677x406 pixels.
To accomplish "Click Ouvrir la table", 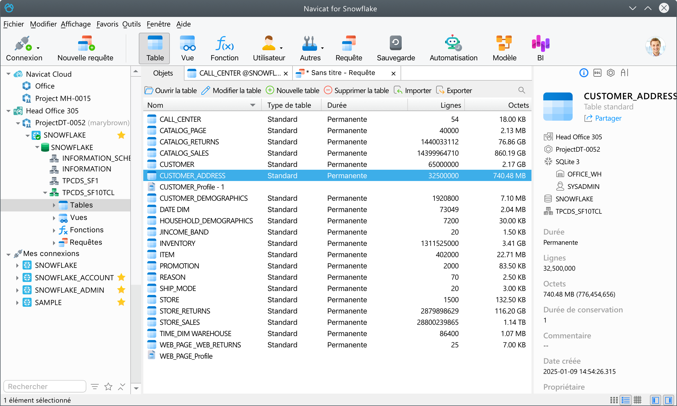I will 171,91.
